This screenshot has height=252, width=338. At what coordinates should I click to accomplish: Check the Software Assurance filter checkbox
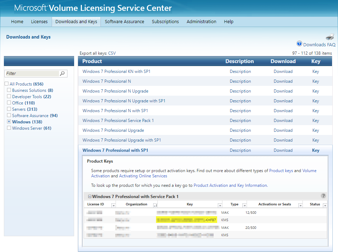click(x=9, y=115)
